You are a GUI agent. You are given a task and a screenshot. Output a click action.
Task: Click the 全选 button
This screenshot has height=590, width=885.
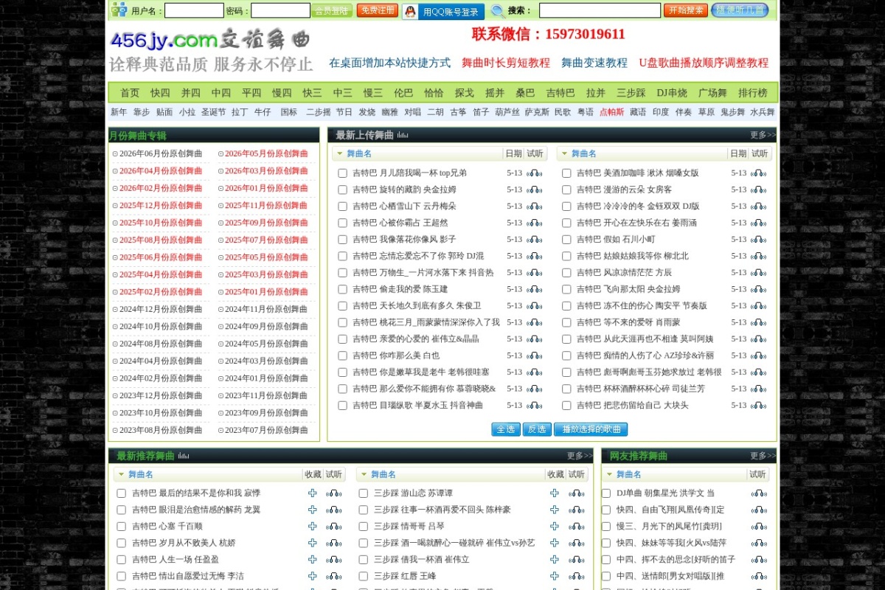[506, 429]
